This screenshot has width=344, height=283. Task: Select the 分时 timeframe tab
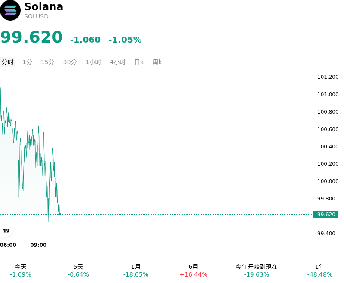pos(8,62)
